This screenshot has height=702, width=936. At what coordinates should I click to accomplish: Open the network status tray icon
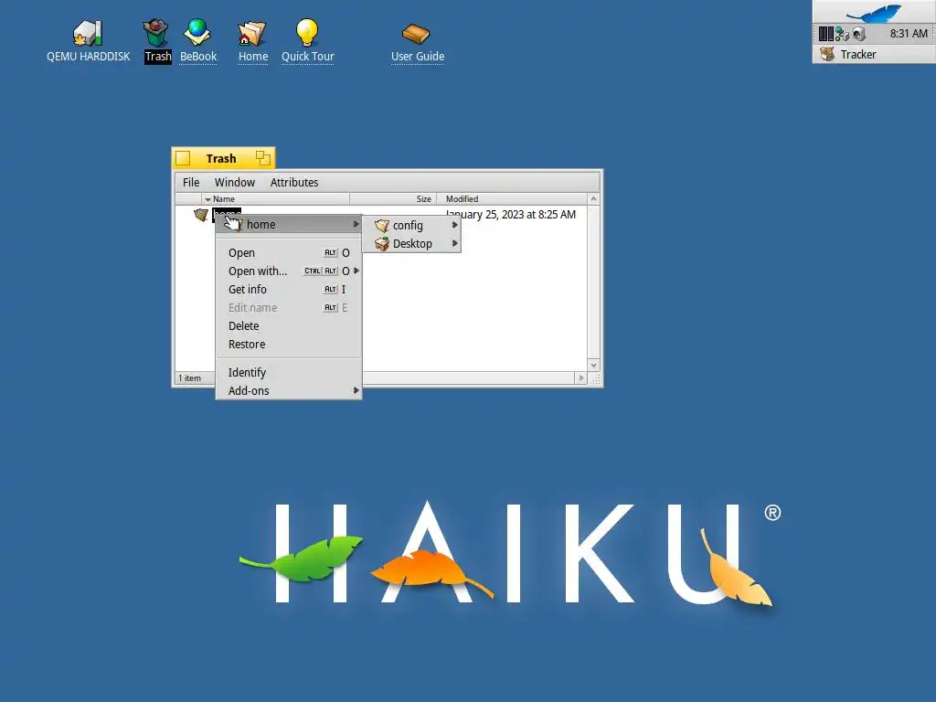click(842, 34)
